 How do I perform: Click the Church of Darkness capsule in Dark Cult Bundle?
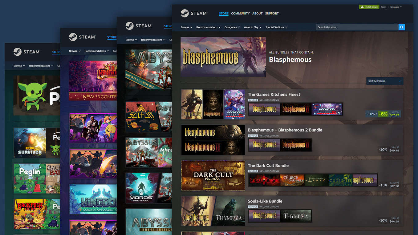click(292, 180)
